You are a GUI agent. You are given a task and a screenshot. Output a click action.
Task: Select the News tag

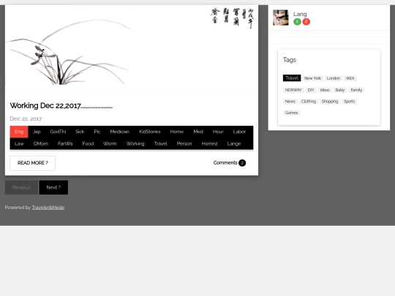[290, 102]
